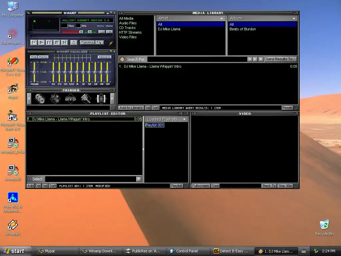Toggle the EQ window button in Winamp
The image size is (341, 256).
[102, 32]
